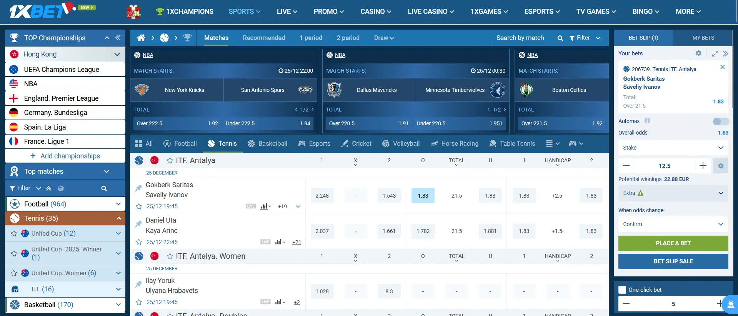Open Draw dropdown in match tabs

coord(384,38)
